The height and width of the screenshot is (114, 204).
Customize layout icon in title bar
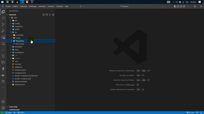pos(184,6)
